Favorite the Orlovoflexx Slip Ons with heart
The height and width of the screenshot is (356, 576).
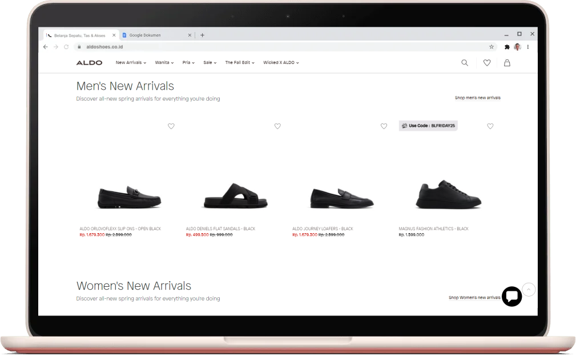(171, 126)
